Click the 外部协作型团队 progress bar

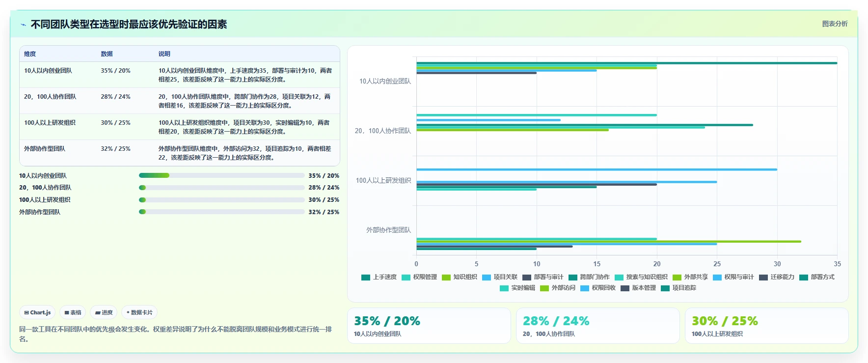(x=222, y=212)
